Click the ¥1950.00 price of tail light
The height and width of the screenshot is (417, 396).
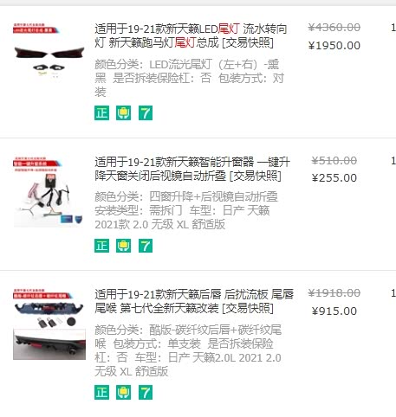pyautogui.click(x=334, y=46)
